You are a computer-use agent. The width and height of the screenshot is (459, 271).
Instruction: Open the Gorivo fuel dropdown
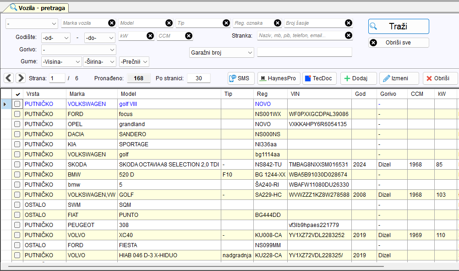[x=79, y=50]
